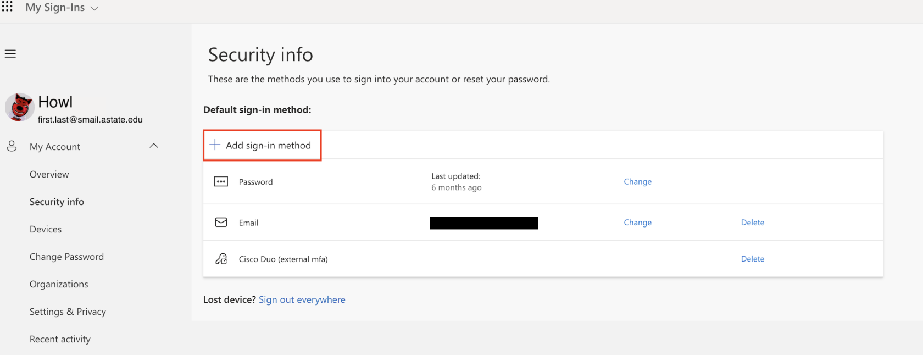Collapse the My Account section chevron
923x355 pixels.
coord(154,146)
